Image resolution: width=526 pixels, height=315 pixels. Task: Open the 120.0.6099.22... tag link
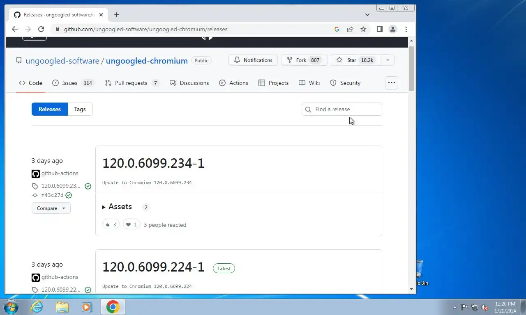pyautogui.click(x=61, y=290)
